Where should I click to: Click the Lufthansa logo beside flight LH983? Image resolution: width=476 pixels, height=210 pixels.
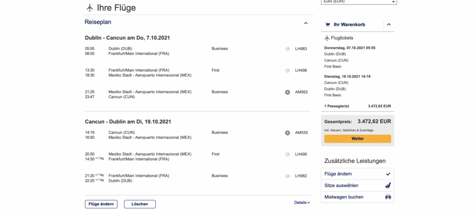click(x=288, y=48)
